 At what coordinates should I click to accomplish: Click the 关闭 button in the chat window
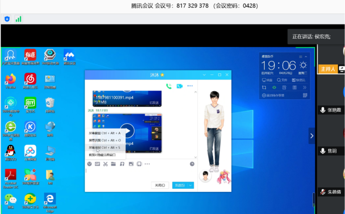[160, 185]
